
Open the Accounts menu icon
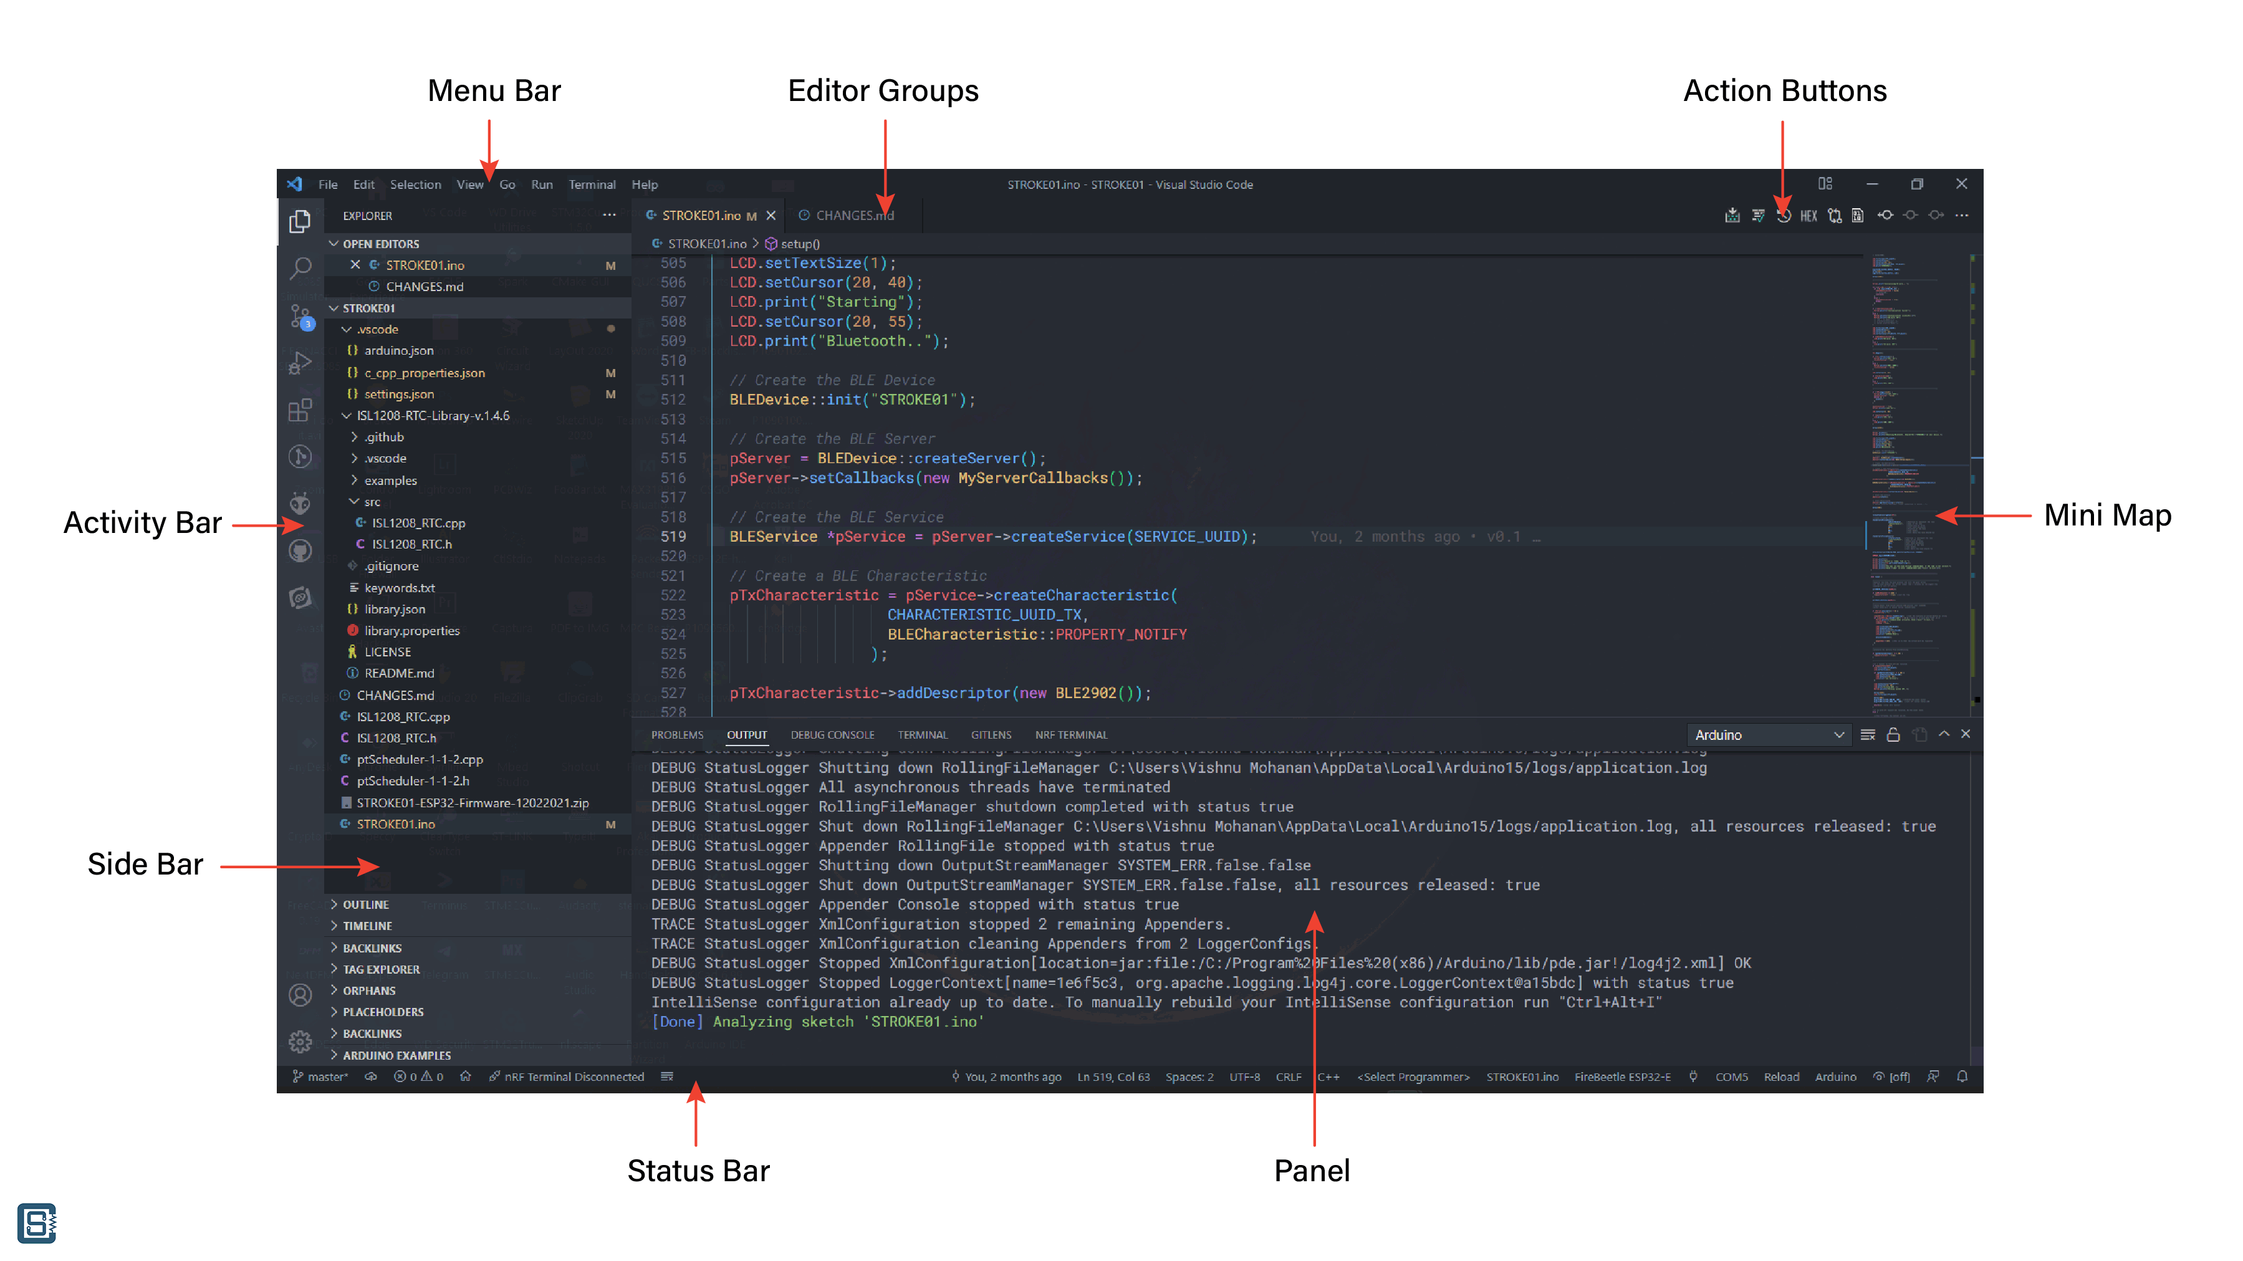click(x=300, y=994)
